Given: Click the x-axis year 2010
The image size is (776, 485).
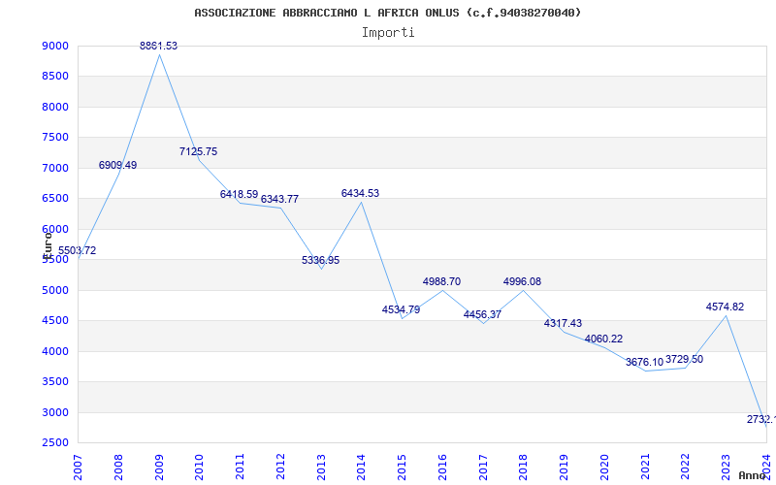Looking at the screenshot, I should pos(200,468).
